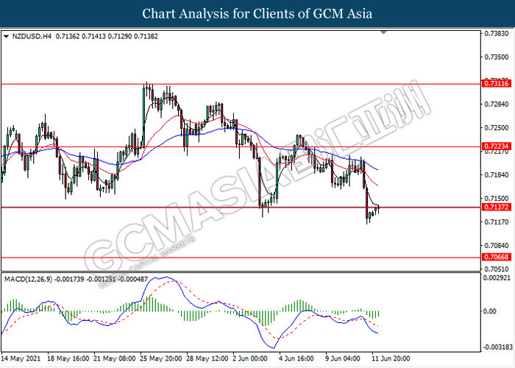Click the 28 May 12:00 time label

207,358
